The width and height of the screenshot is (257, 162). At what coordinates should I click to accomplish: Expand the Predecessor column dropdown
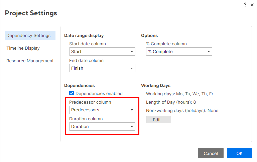[x=102, y=110]
